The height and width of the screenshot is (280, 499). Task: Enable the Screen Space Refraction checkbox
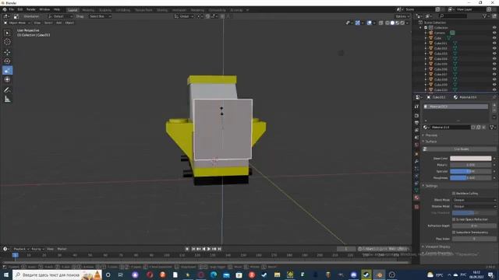(454, 219)
